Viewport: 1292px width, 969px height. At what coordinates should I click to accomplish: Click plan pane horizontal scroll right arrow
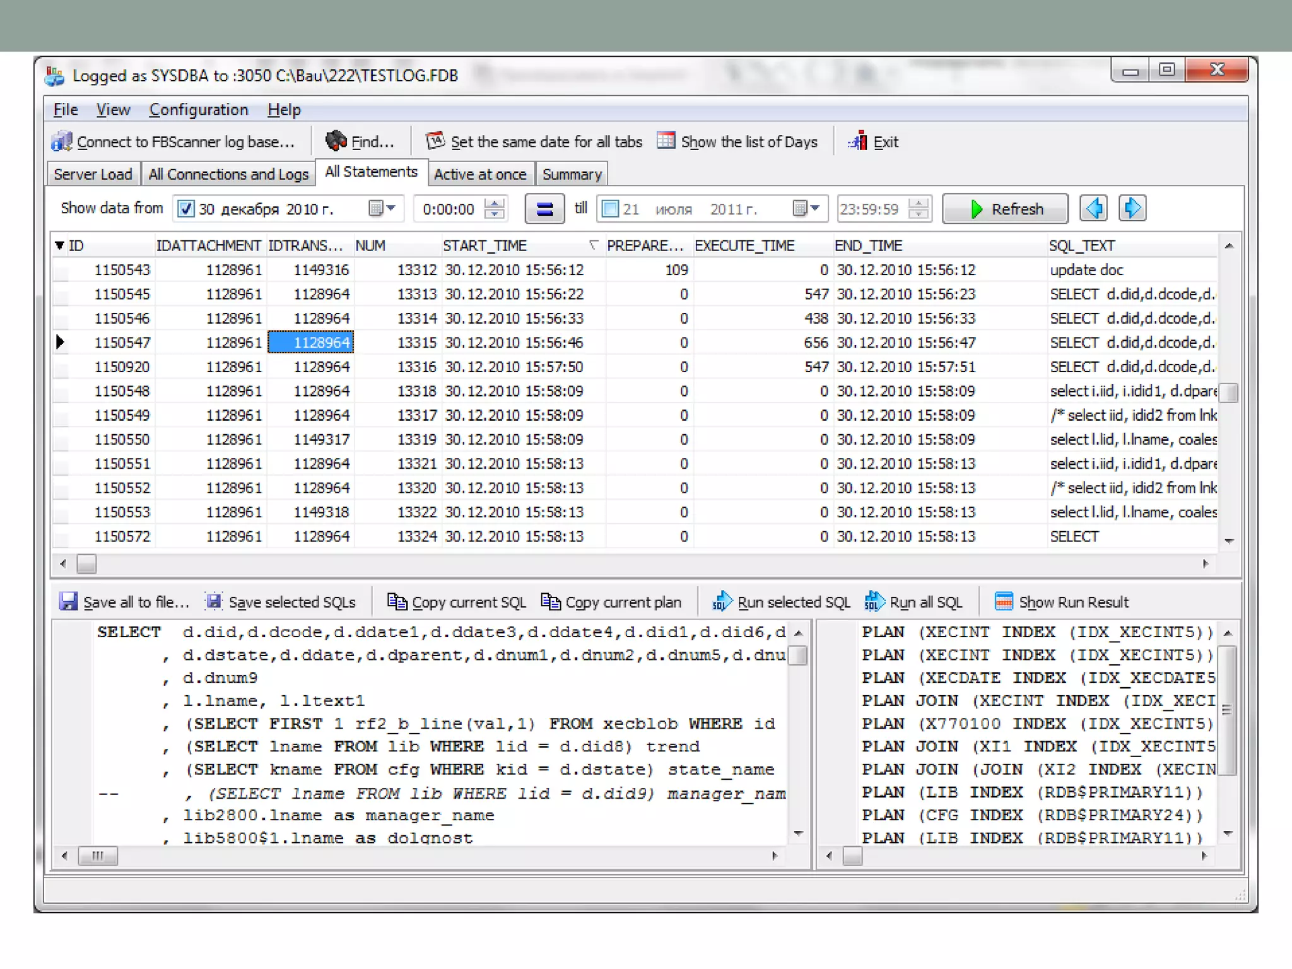(1204, 856)
